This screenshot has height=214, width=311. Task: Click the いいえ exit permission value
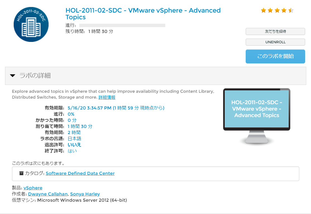[x=74, y=145]
